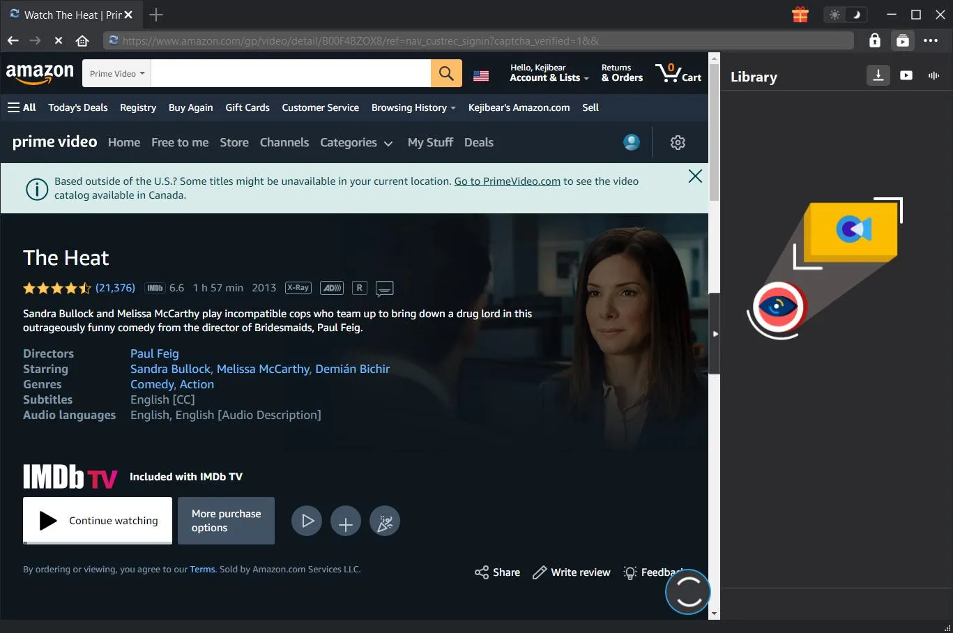Click the Amazon search input field

[291, 73]
